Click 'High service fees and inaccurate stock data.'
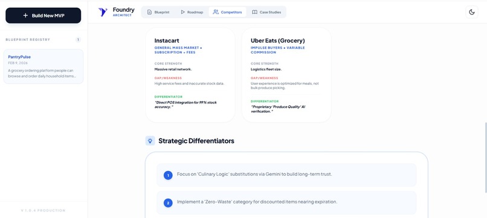The width and height of the screenshot is (487, 218). point(189,84)
